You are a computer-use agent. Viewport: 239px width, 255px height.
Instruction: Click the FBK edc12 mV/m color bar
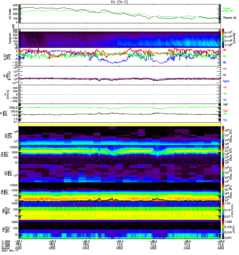[x=223, y=211]
